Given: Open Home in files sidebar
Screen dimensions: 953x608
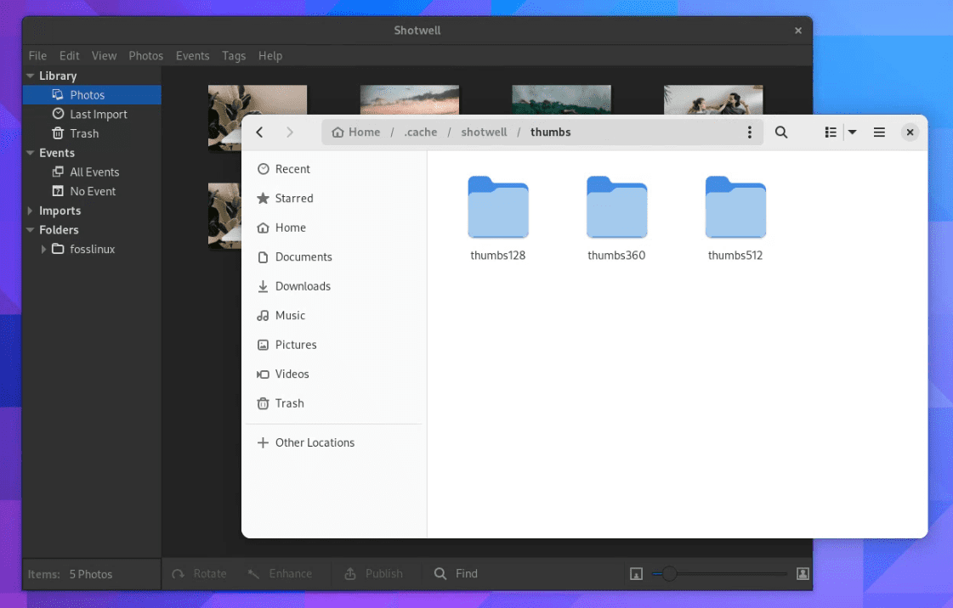Looking at the screenshot, I should (x=333, y=228).
